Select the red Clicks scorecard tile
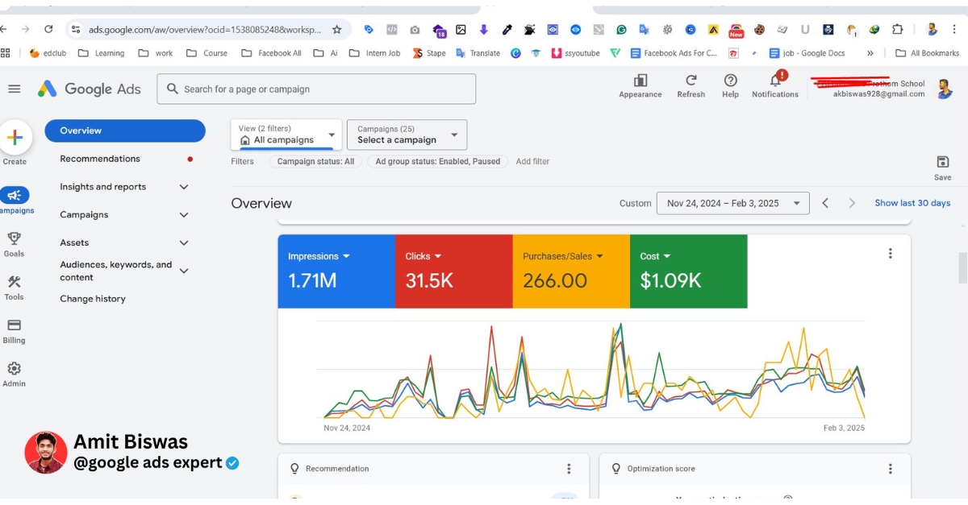The width and height of the screenshot is (968, 505). [x=453, y=271]
